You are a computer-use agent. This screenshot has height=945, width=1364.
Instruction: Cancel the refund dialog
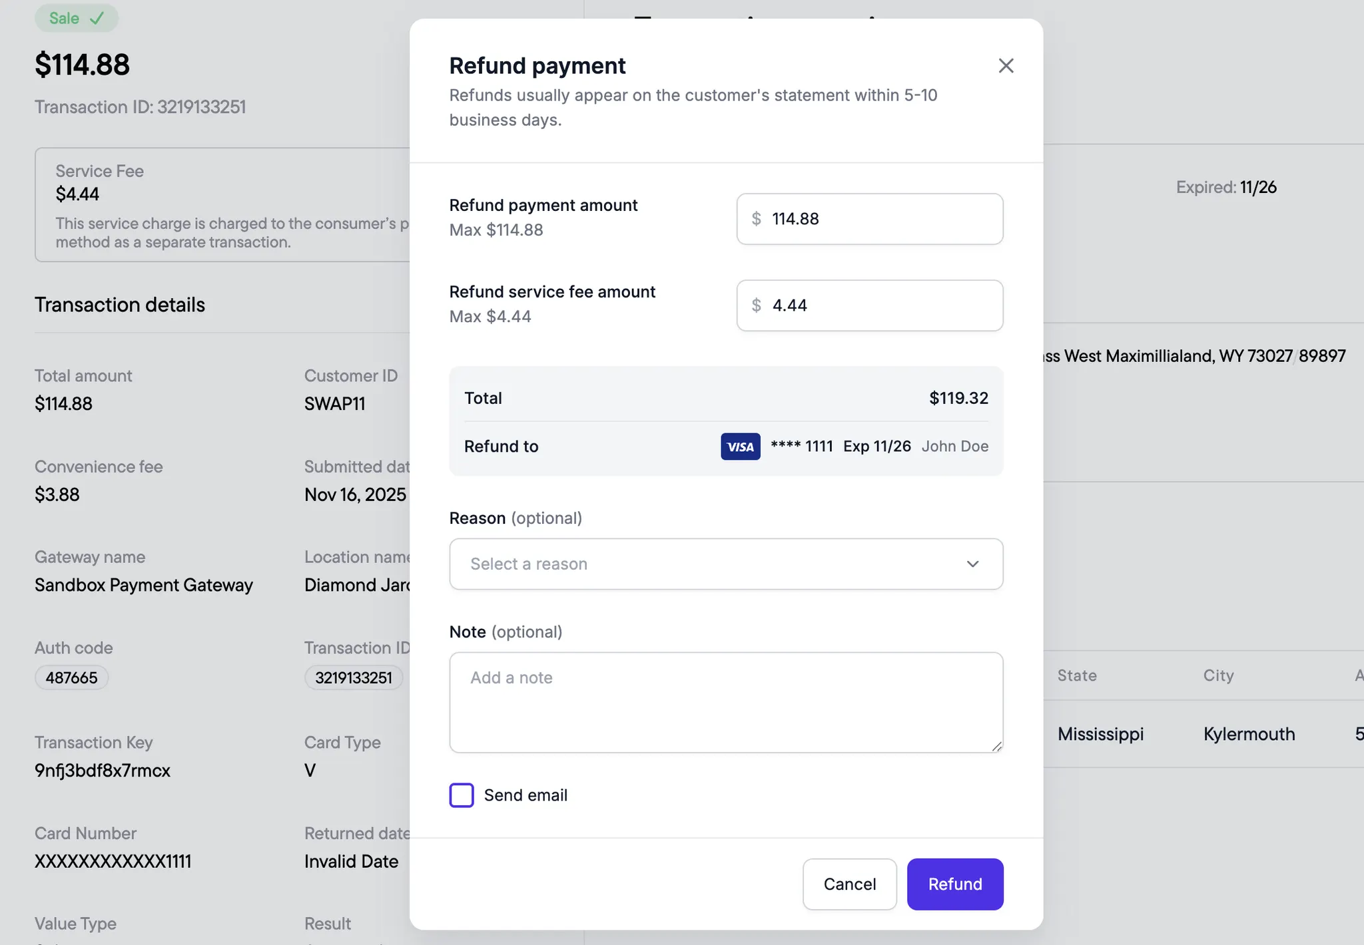pos(849,884)
